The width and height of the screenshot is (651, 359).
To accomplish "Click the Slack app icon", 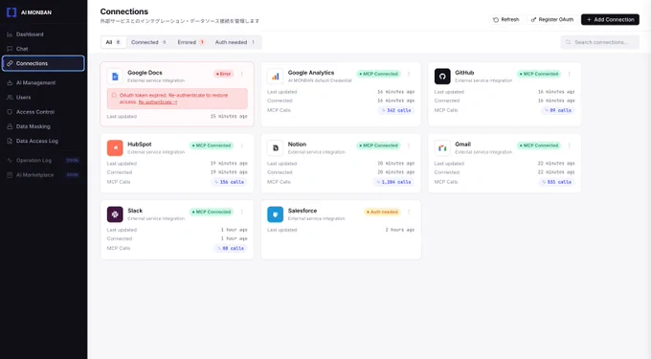I will pyautogui.click(x=115, y=214).
